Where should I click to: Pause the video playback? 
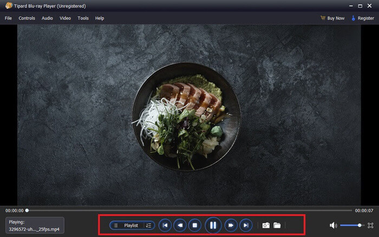[213, 225]
